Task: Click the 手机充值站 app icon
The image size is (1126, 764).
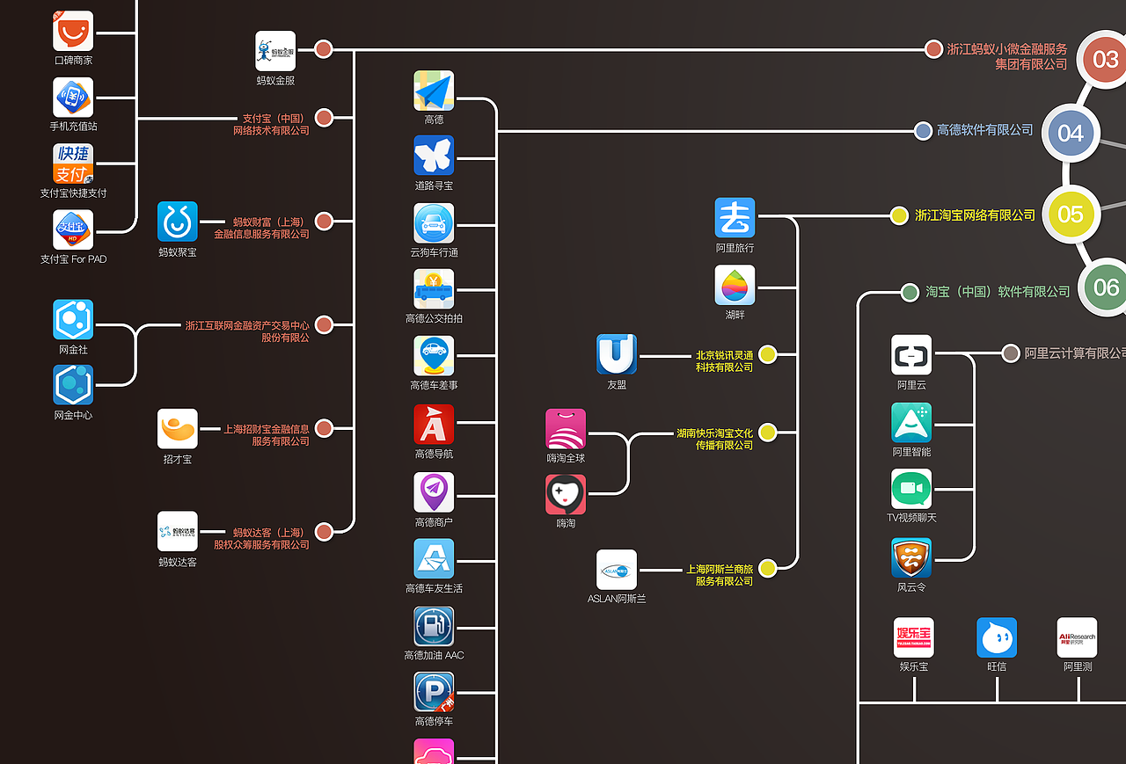Action: click(73, 98)
